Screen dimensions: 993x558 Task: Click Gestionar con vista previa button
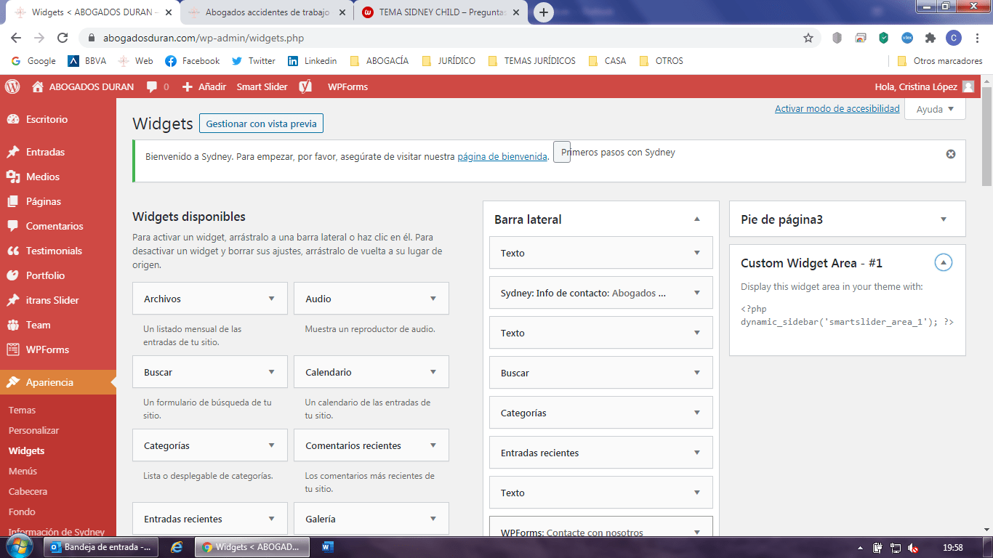tap(261, 124)
